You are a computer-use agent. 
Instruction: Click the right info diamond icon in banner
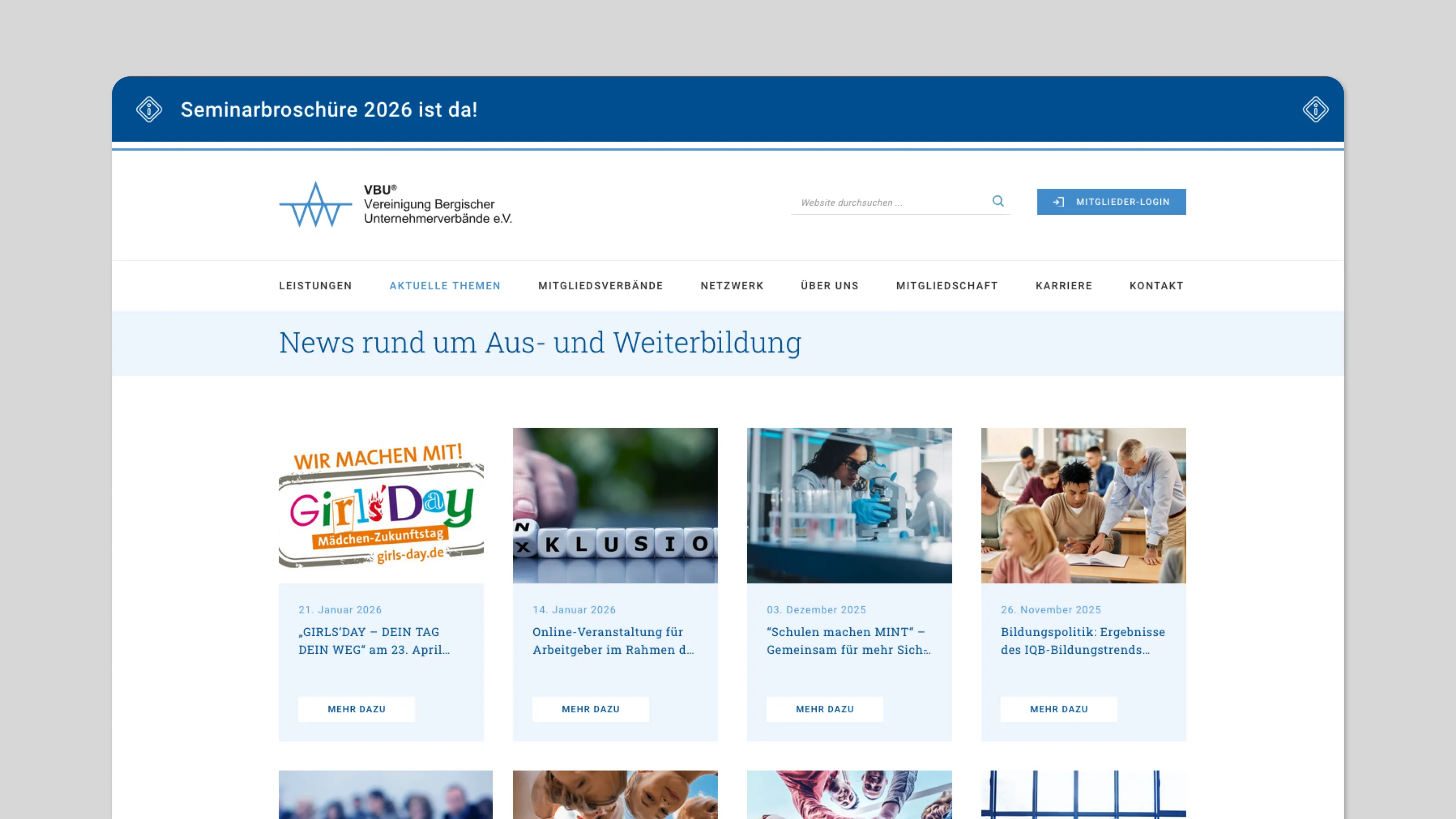pos(1315,109)
